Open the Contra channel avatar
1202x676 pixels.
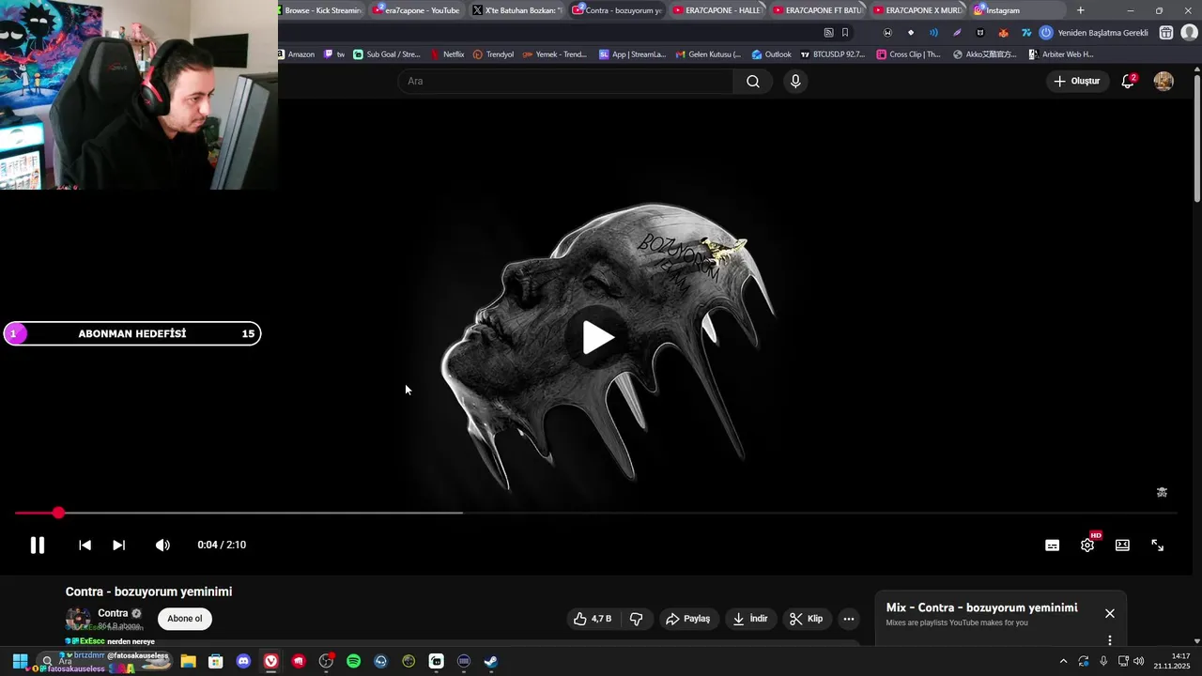[x=78, y=619]
